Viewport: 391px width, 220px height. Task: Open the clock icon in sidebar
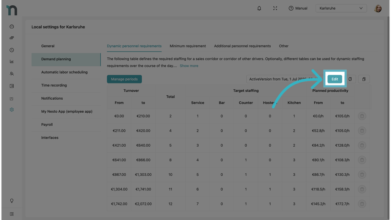point(12,50)
